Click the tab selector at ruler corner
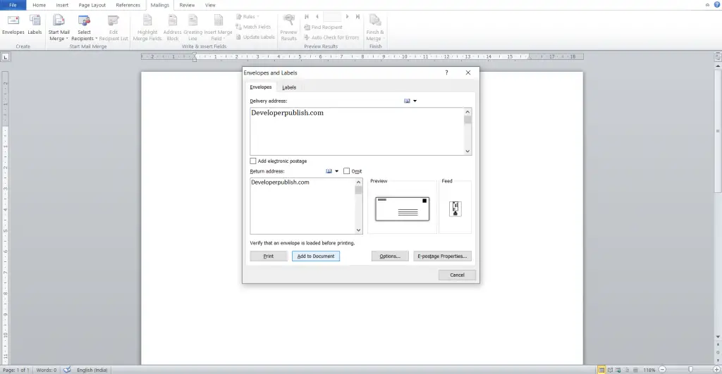The width and height of the screenshot is (722, 374). (6, 57)
